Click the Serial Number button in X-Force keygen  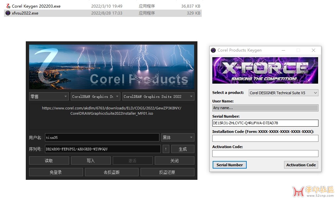(x=230, y=165)
